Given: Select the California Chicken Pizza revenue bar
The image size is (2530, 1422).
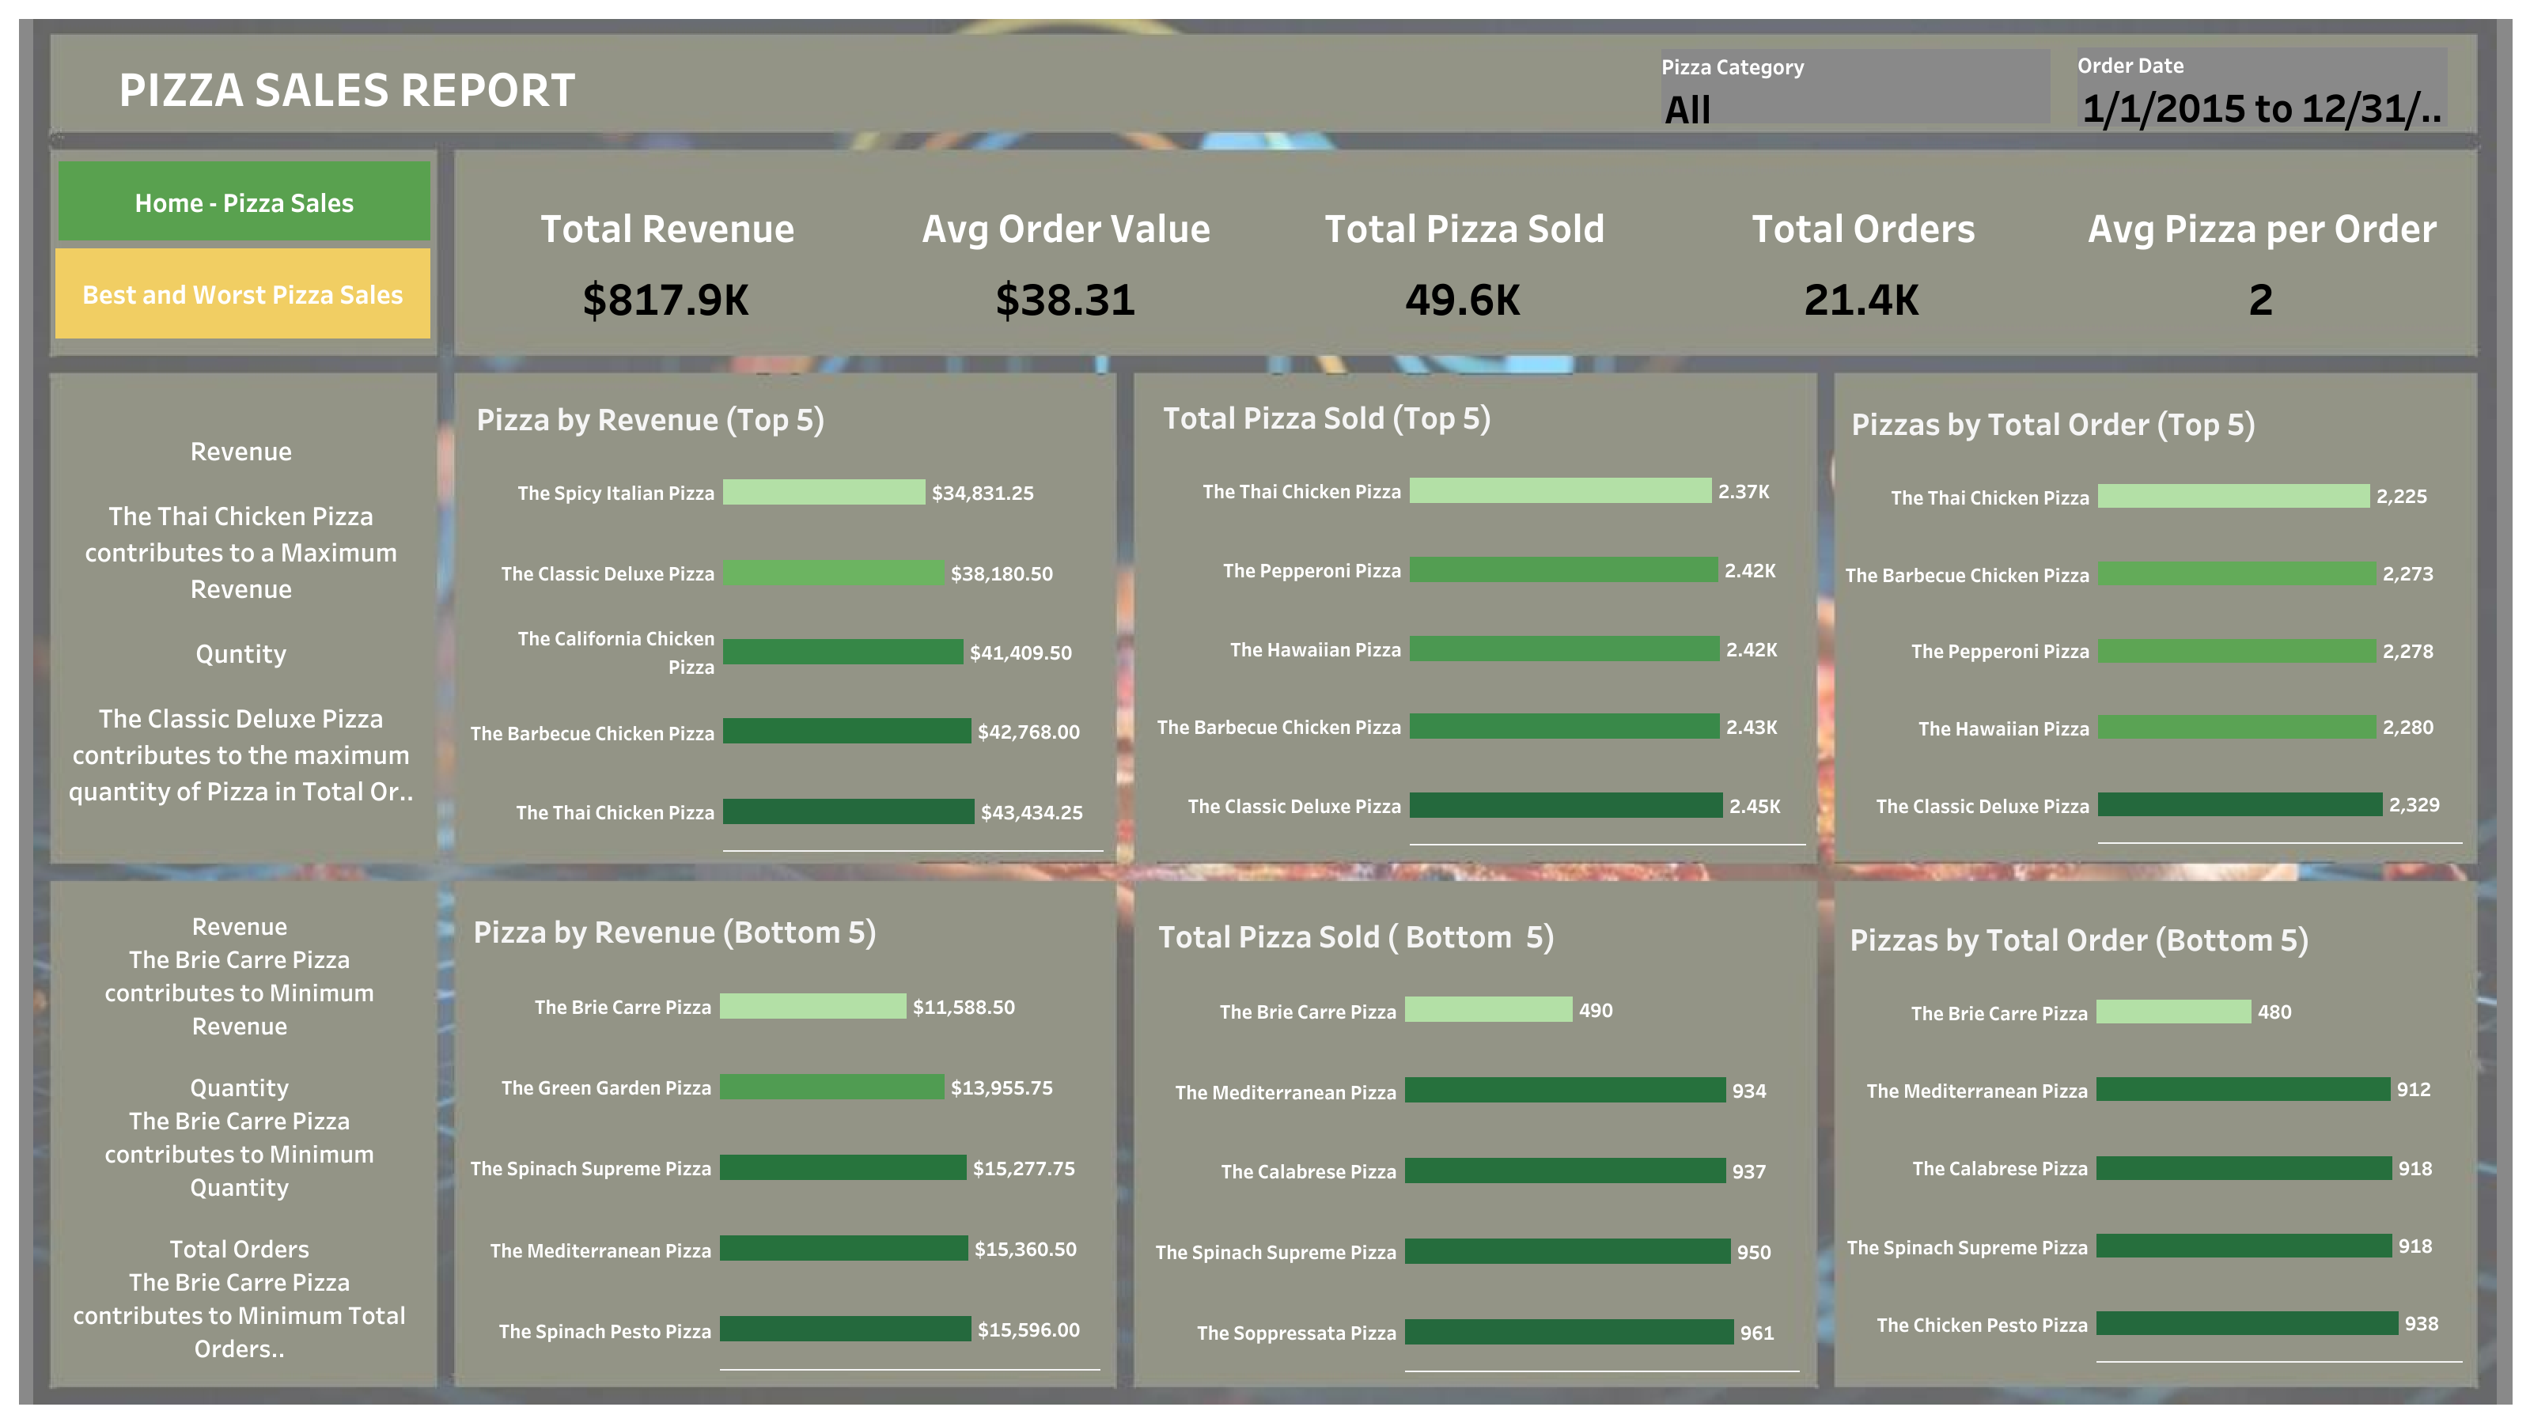Looking at the screenshot, I should click(x=843, y=652).
